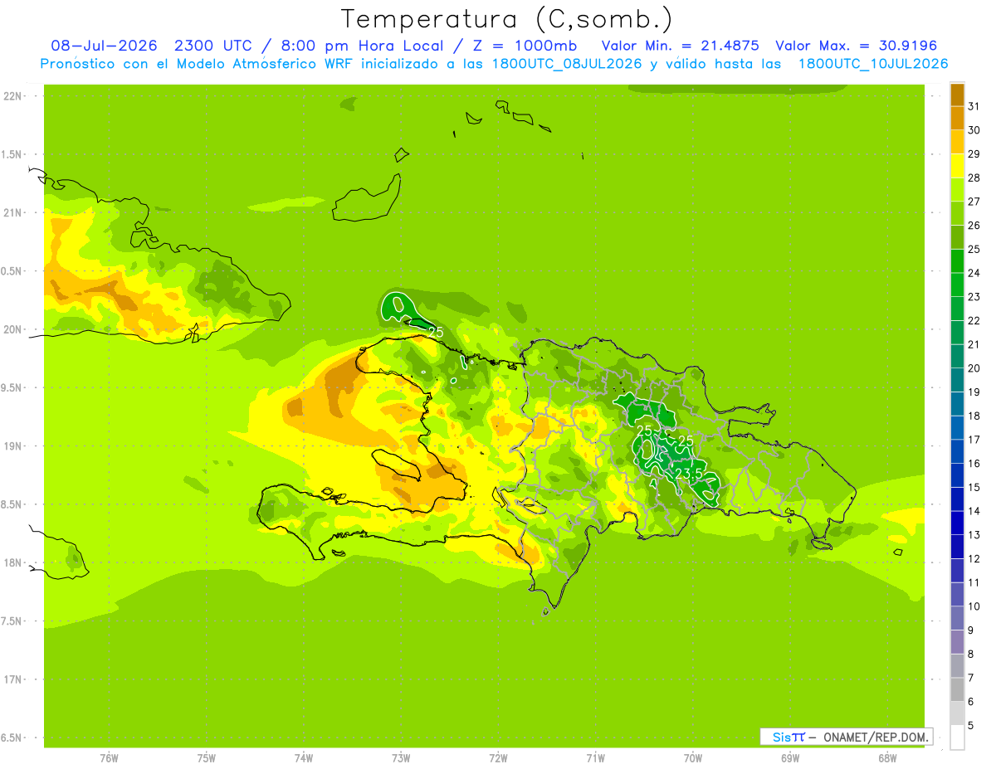996x769 pixels.
Task: Click the "21N" latitude label
Action: pyautogui.click(x=12, y=212)
